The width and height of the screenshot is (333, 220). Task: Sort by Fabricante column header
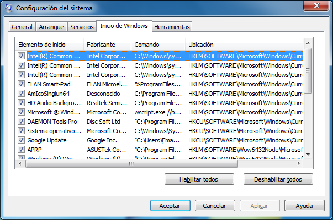point(107,45)
